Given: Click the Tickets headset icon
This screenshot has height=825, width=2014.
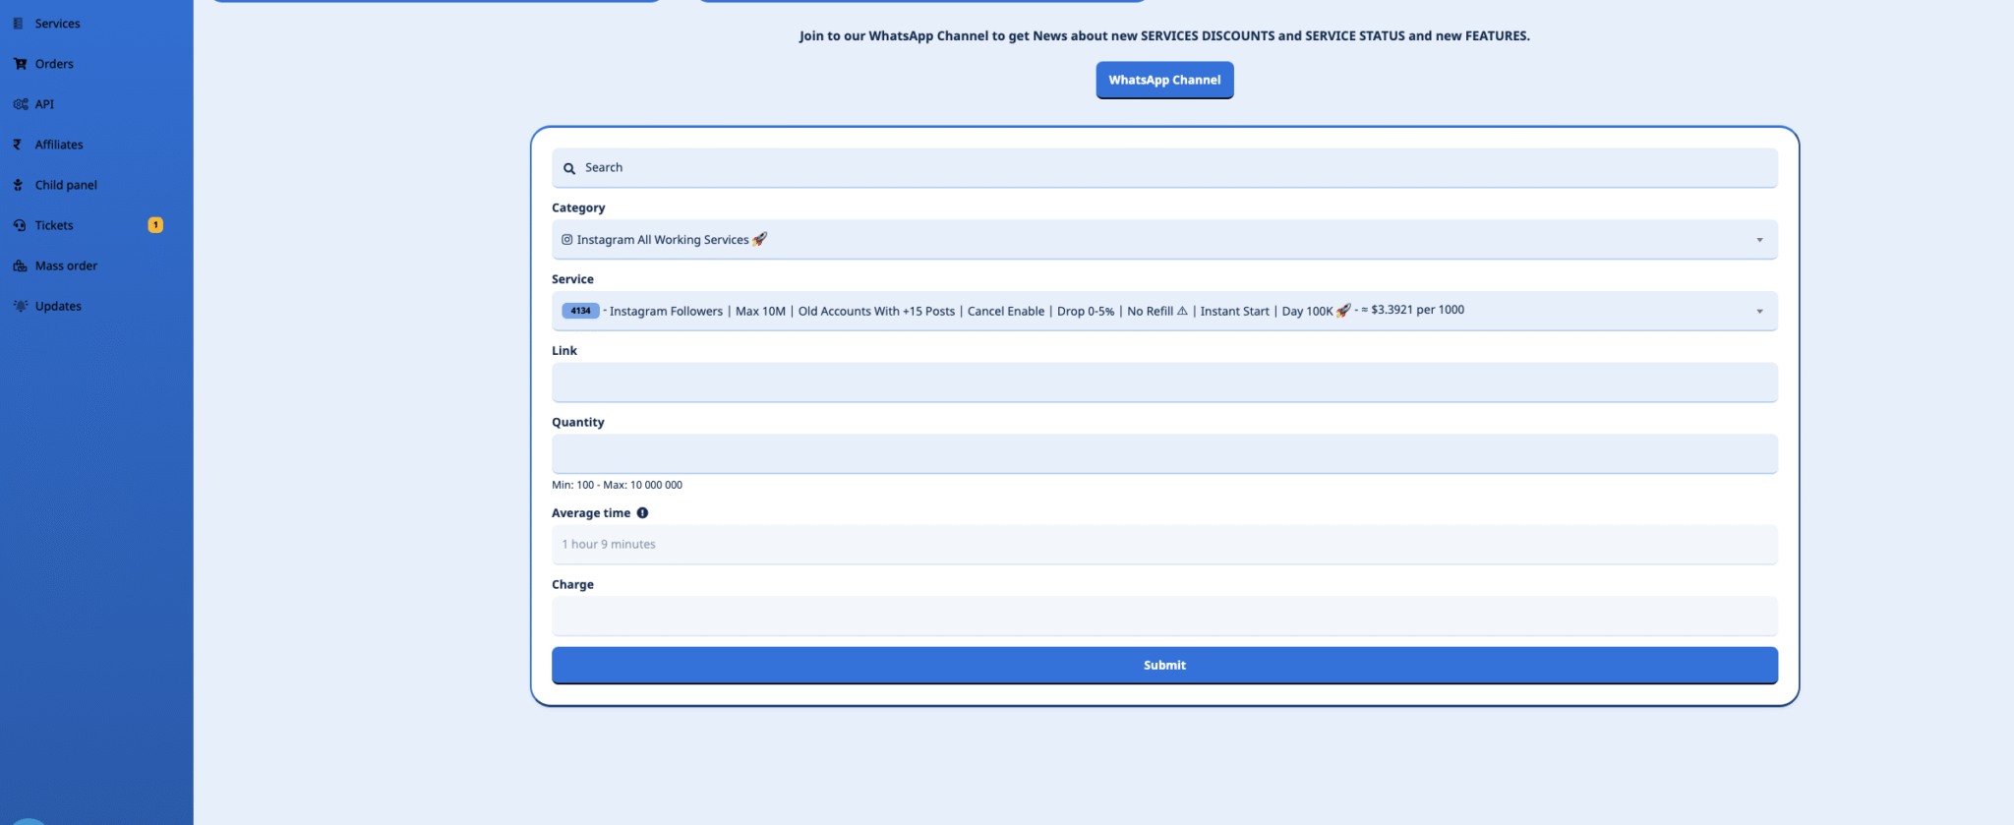Looking at the screenshot, I should (x=20, y=225).
